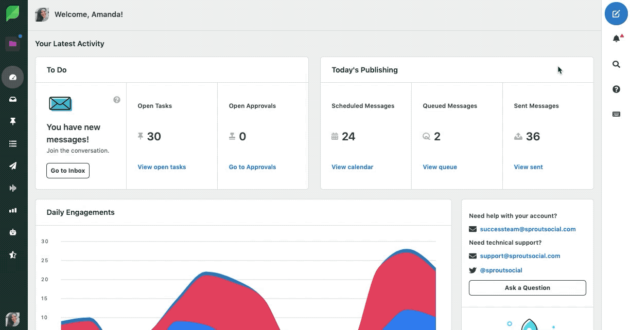This screenshot has height=330, width=630.
Task: Open the View queue link
Action: [x=440, y=167]
